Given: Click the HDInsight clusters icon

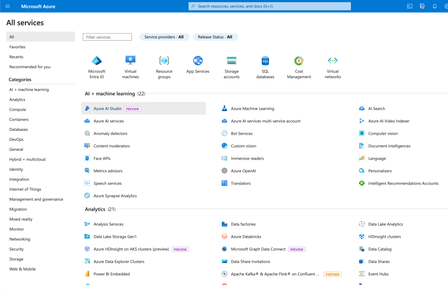Looking at the screenshot, I should (362, 237).
